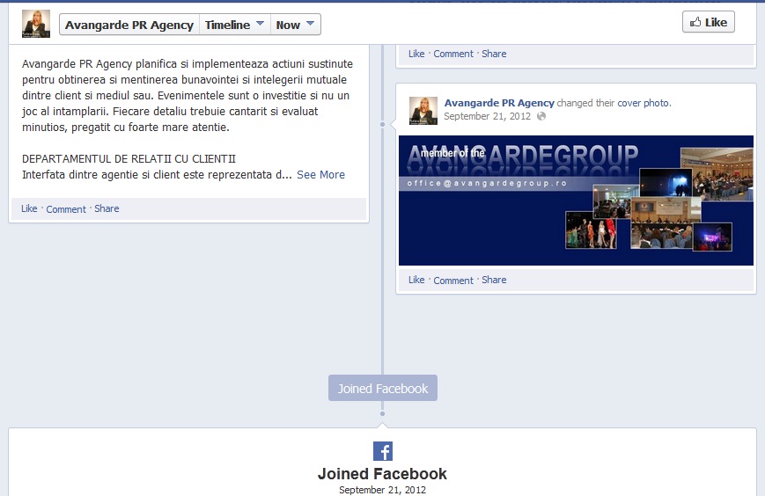Expand post with See More link
The image size is (765, 496).
click(x=320, y=174)
